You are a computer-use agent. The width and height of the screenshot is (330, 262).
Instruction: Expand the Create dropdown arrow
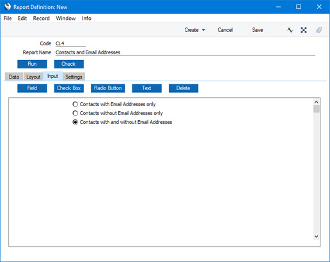[203, 30]
